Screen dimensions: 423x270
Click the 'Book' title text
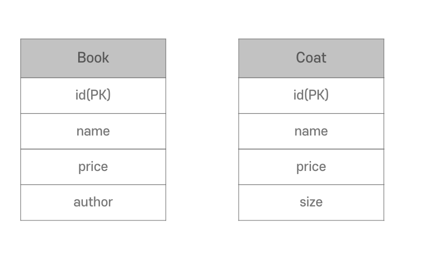(93, 57)
